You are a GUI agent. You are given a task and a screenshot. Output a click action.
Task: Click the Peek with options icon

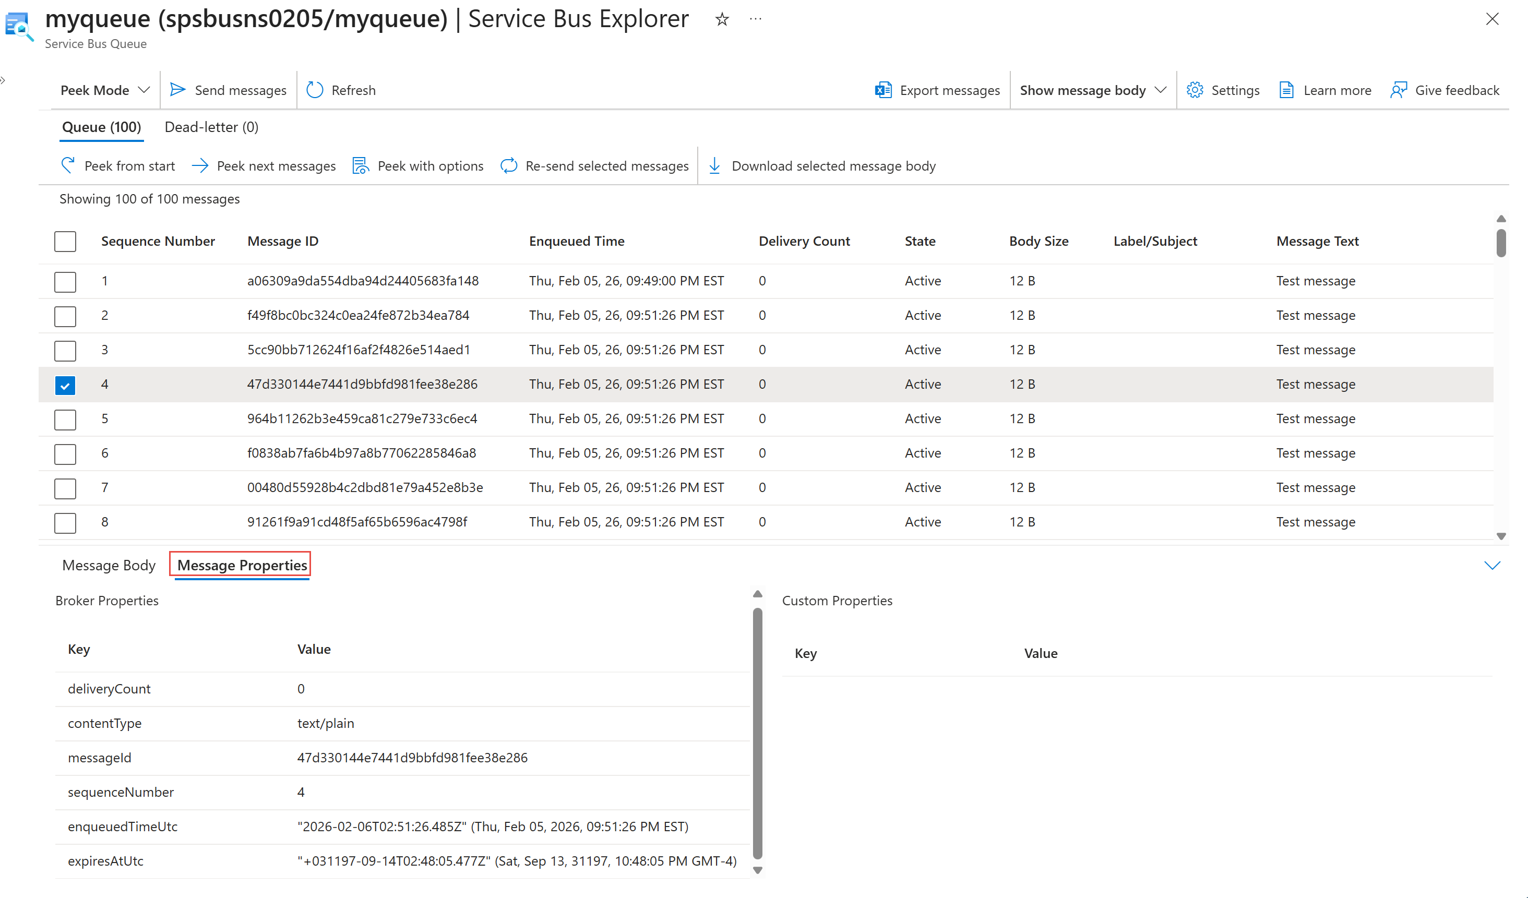point(361,165)
